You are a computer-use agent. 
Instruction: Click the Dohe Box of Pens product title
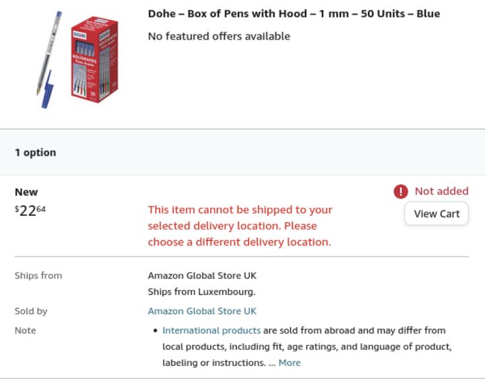[x=294, y=13]
